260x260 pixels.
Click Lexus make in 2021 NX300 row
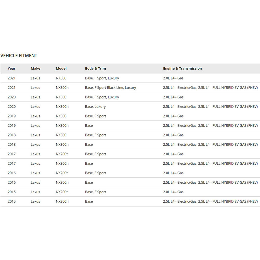point(35,78)
